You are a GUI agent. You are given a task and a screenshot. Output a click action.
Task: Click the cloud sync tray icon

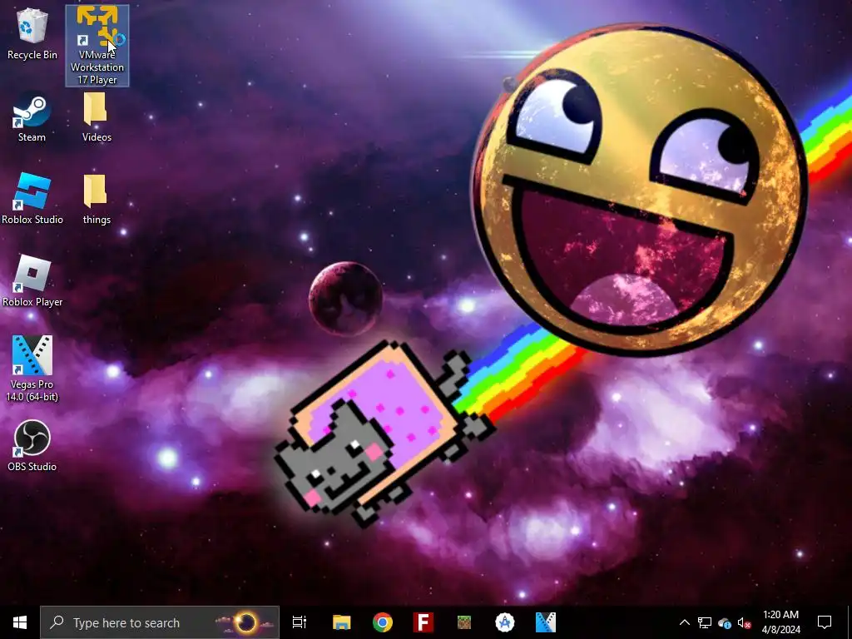pos(725,622)
